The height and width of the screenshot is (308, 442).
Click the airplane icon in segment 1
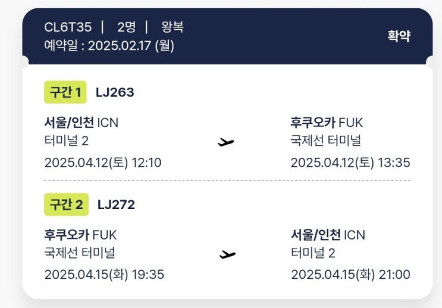click(226, 142)
